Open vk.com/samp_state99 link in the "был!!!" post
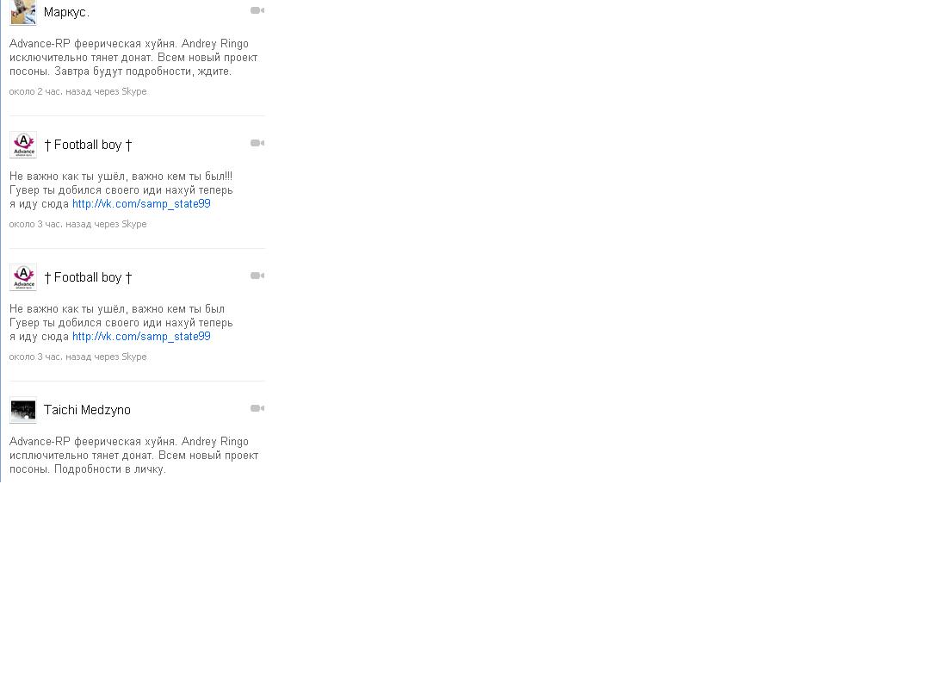 141,203
